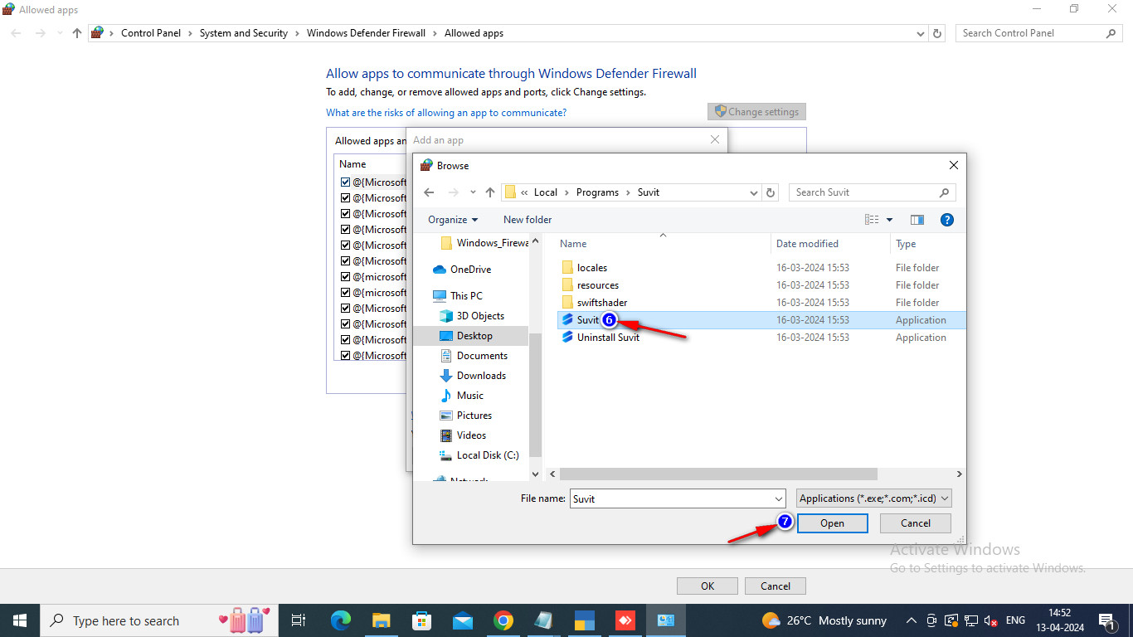This screenshot has width=1133, height=637.
Task: Select the swiftshader folder
Action: point(602,303)
